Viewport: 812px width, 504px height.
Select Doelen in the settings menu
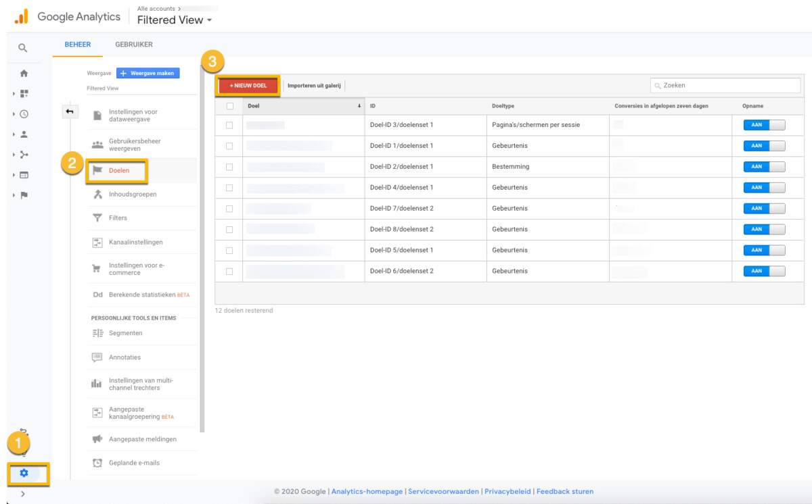pyautogui.click(x=118, y=171)
